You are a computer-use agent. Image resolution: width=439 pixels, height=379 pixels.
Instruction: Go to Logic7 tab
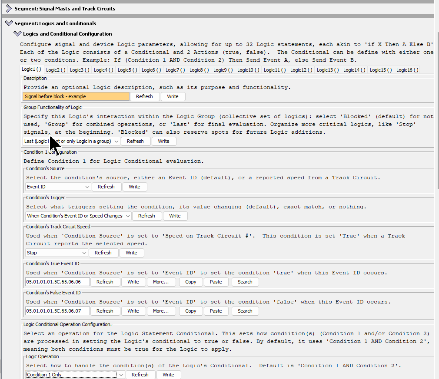click(x=175, y=70)
